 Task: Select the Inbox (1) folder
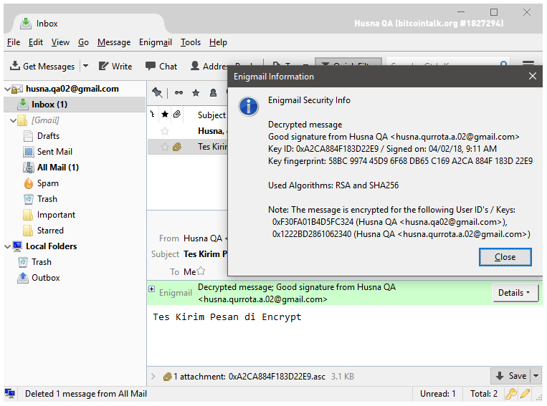click(x=75, y=105)
